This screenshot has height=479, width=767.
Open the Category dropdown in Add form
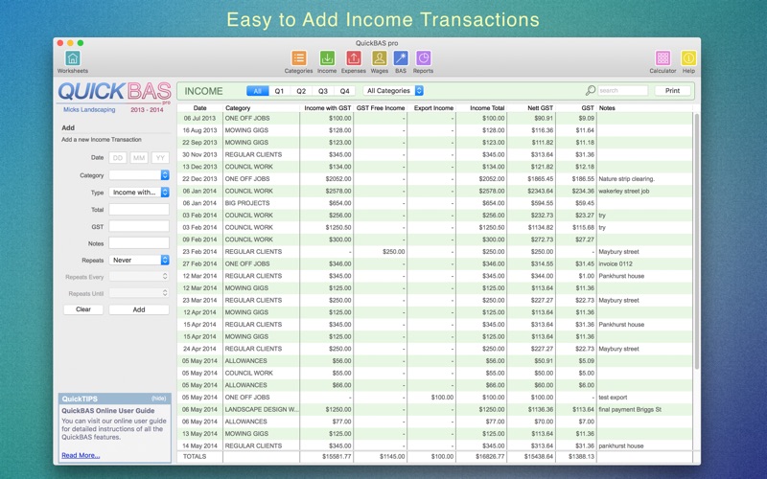(x=139, y=175)
